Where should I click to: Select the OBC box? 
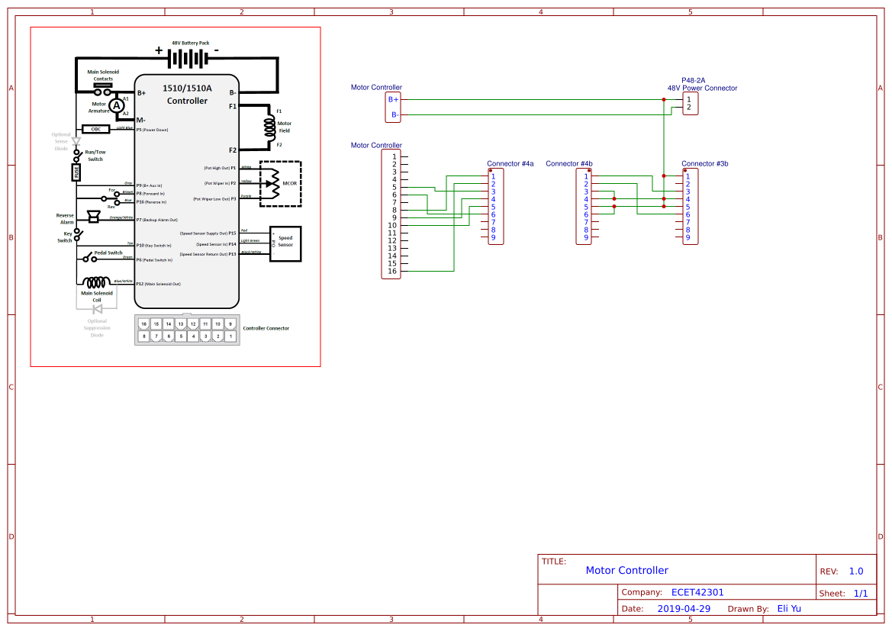click(x=96, y=129)
